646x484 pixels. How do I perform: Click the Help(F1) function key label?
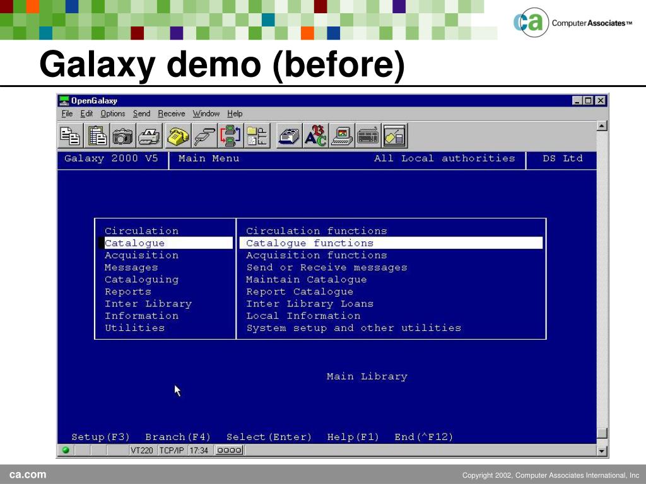coord(353,437)
